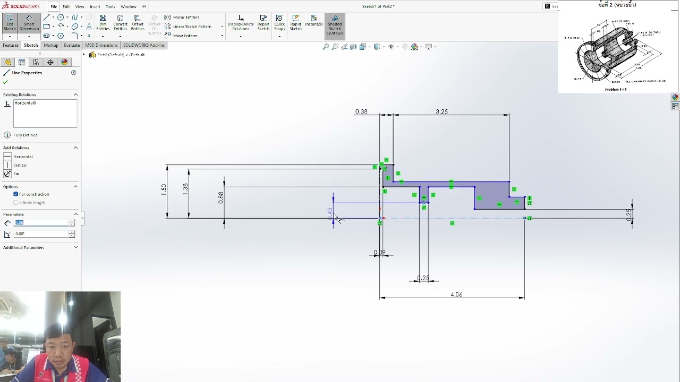The image size is (680, 382).
Task: Expand the Part2 tree node arrow
Action: [x=84, y=55]
